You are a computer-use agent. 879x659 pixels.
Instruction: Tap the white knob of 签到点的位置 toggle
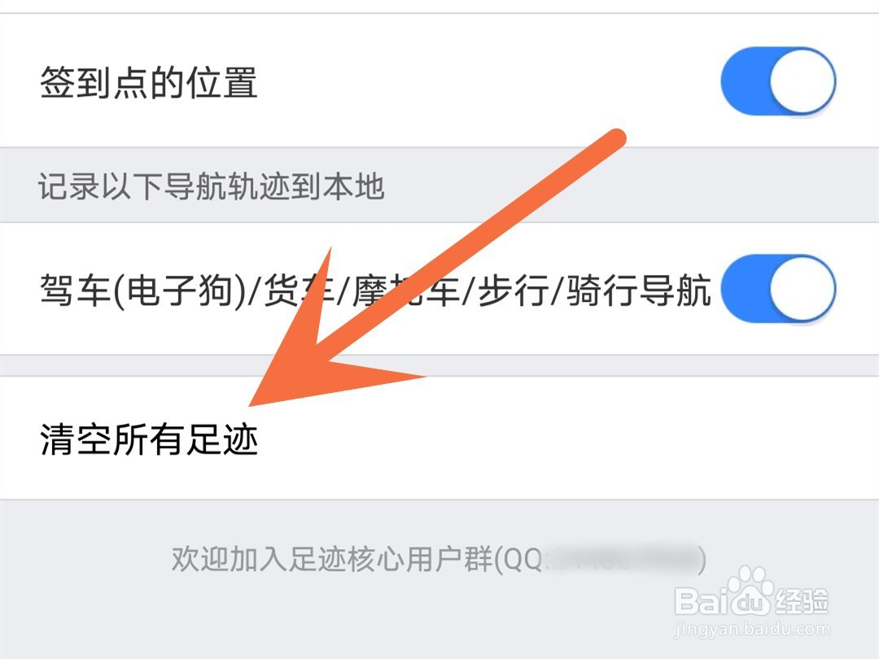[802, 82]
